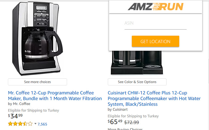Open Cuisinart CHW-12 Coffee Plus title link
This screenshot has height=130, width=209.
click(x=154, y=98)
